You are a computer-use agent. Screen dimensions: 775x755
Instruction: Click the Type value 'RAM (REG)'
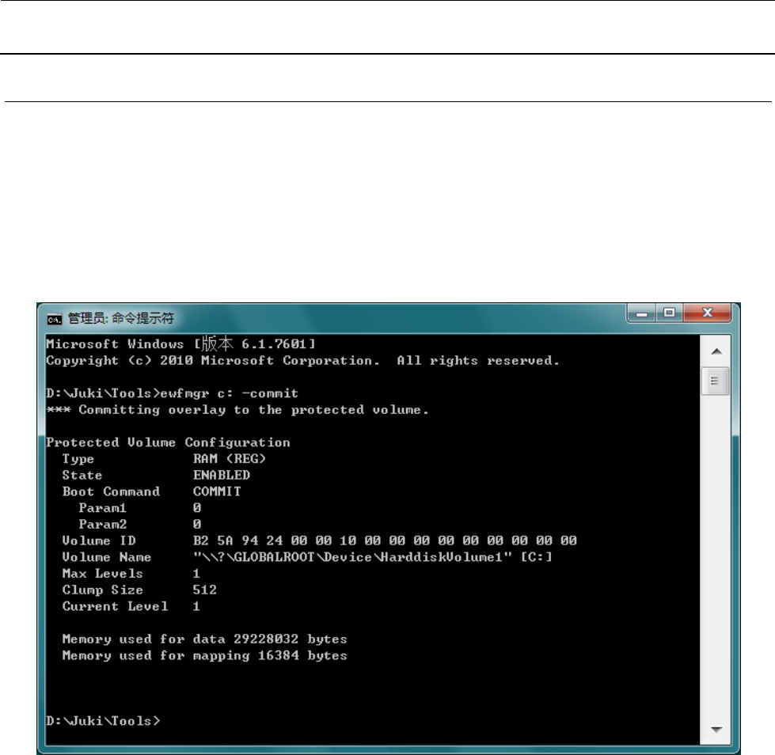coord(230,459)
